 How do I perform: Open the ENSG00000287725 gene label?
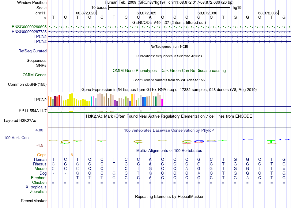(x=29, y=32)
